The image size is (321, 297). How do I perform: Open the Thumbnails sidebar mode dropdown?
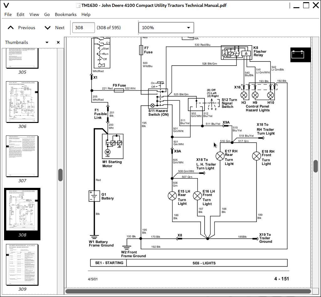47,42
